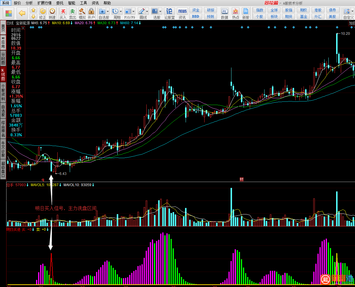Open the colorful four-square home icon
The image size is (355, 287).
tap(9, 13)
